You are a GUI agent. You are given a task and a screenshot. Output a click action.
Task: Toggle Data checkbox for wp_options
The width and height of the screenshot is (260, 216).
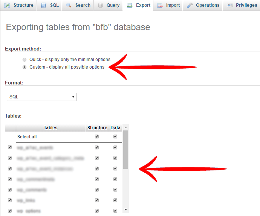coord(115,211)
